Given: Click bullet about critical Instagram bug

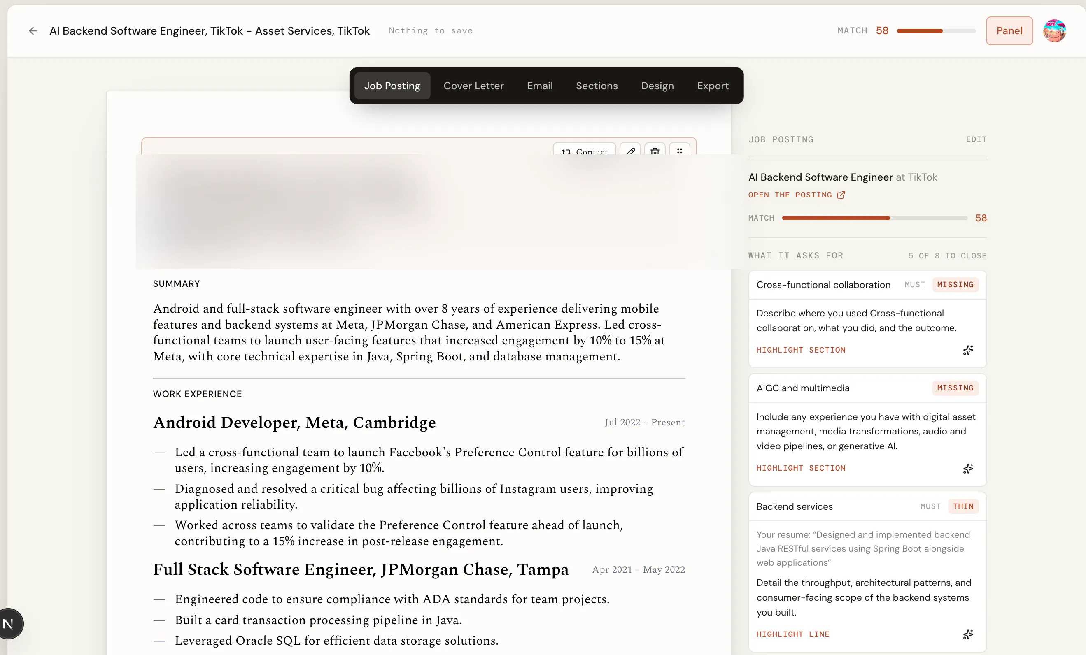Looking at the screenshot, I should 414,497.
